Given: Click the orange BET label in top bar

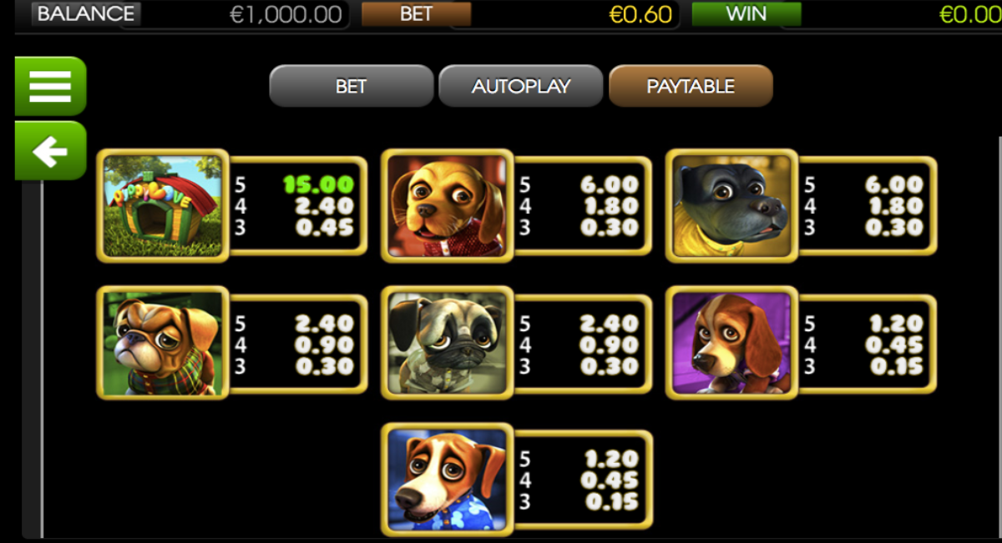Looking at the screenshot, I should coord(416,14).
